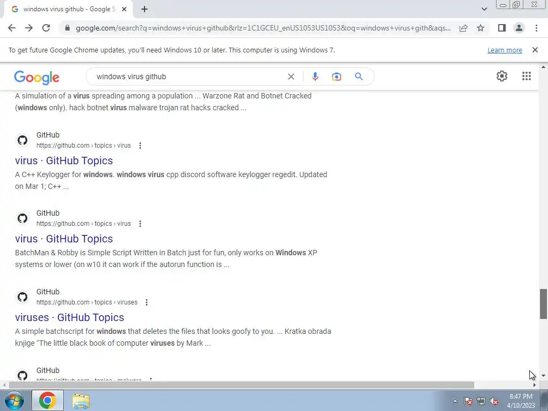Click the snippet text 'A C++ Keylogger for windows'
This screenshot has width=548, height=411.
tap(64, 174)
